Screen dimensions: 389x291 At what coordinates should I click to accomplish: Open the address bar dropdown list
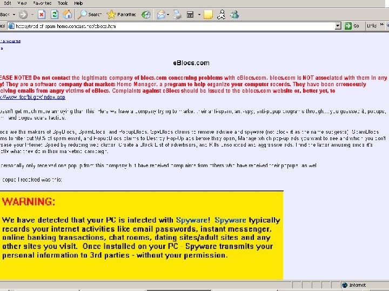(x=338, y=26)
